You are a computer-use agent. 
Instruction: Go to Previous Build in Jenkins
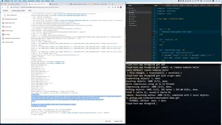(x=9, y=42)
